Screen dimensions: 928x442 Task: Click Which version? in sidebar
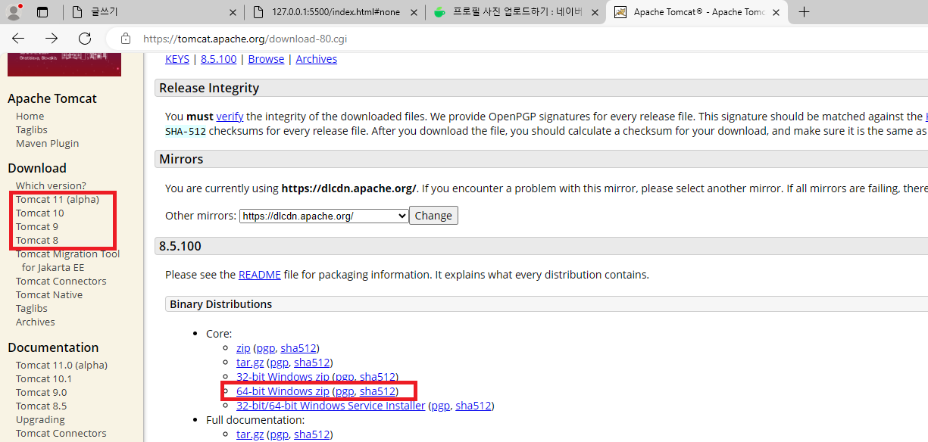pos(51,185)
